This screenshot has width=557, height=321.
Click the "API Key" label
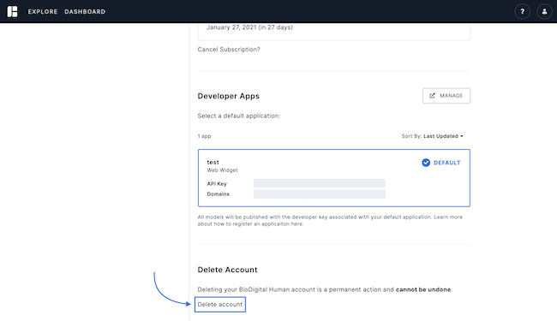pyautogui.click(x=217, y=184)
